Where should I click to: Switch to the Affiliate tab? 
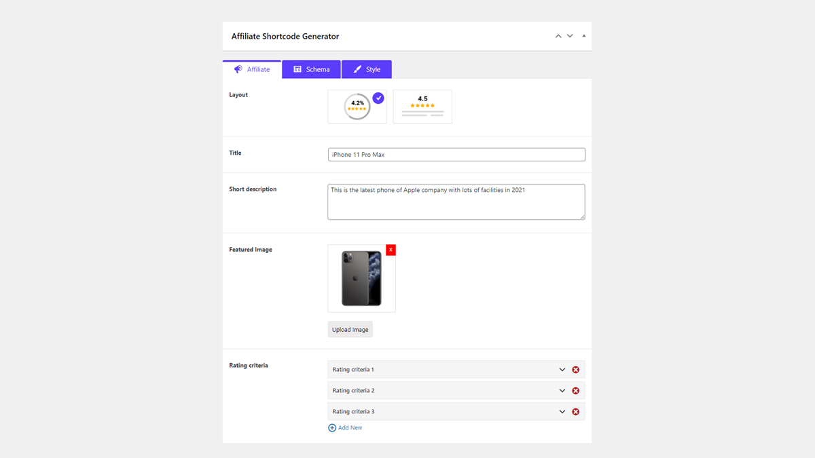252,69
